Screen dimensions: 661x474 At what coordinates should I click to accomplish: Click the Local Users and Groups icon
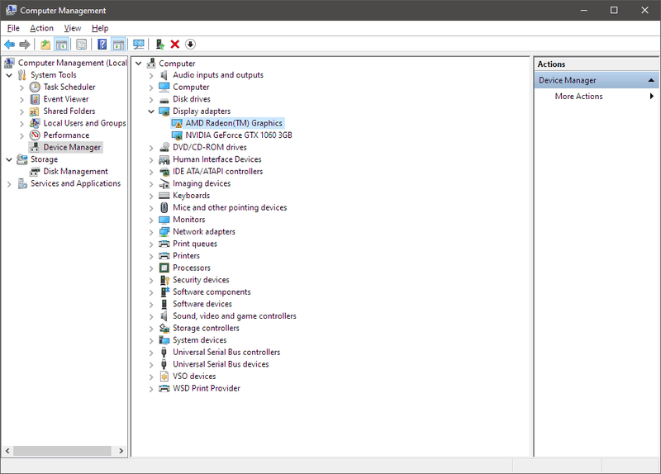pyautogui.click(x=35, y=123)
